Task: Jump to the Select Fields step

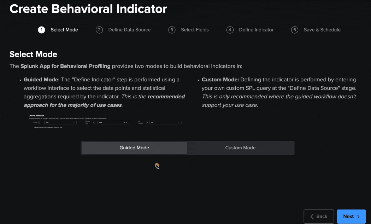Action: [195, 30]
